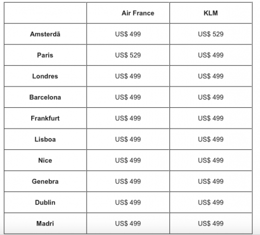Select KLM price for Paris

pos(211,55)
